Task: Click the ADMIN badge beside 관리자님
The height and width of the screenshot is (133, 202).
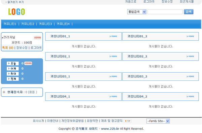Action: click(x=37, y=37)
